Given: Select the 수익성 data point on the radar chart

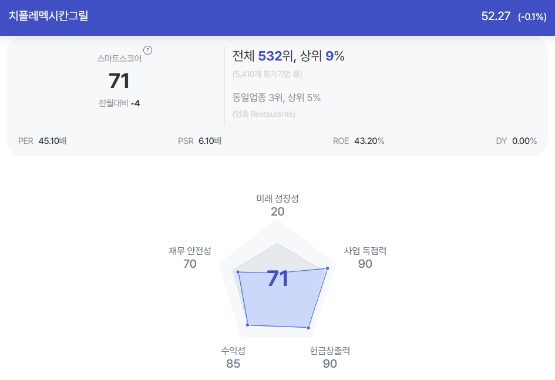Looking at the screenshot, I should pyautogui.click(x=247, y=324).
